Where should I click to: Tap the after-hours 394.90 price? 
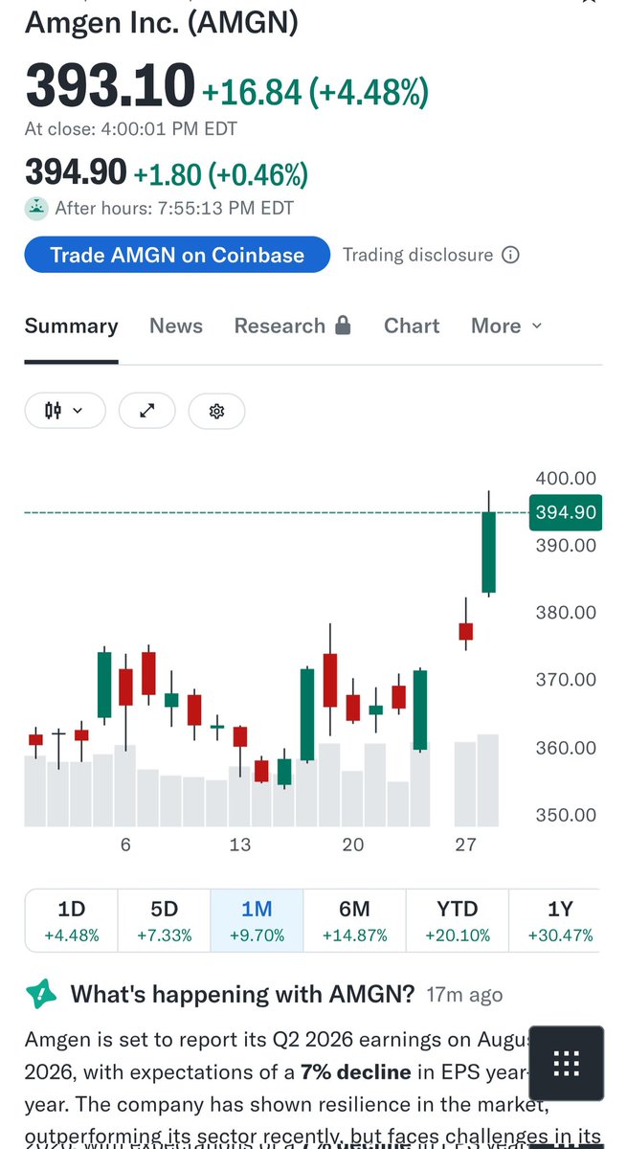tap(76, 172)
